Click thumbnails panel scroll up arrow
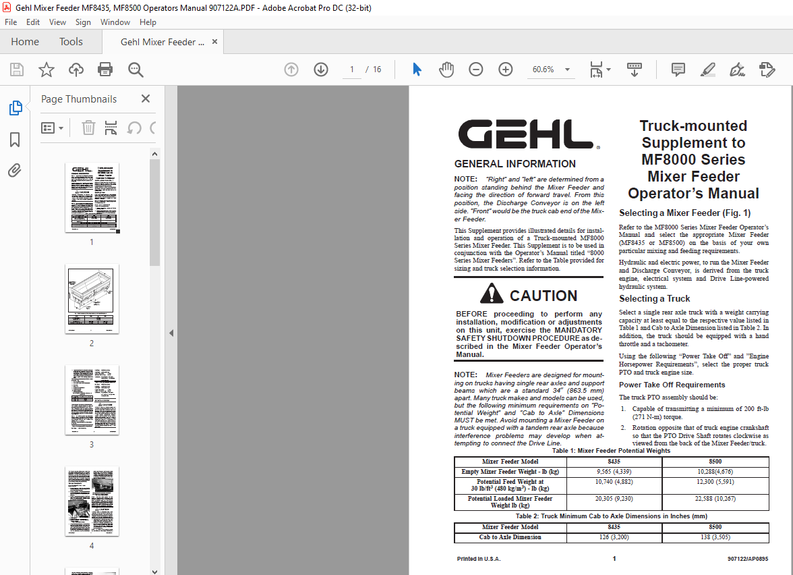This screenshot has height=575, width=793. (x=155, y=153)
